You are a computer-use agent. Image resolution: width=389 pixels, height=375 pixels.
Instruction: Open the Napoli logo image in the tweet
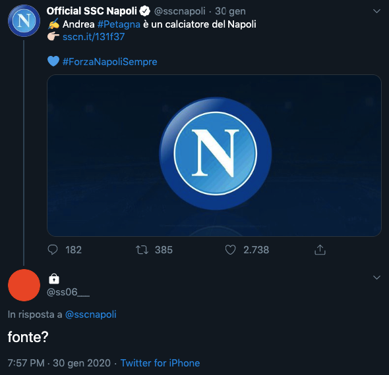click(x=214, y=155)
